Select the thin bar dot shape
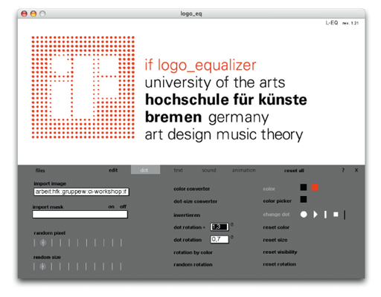 pyautogui.click(x=325, y=215)
